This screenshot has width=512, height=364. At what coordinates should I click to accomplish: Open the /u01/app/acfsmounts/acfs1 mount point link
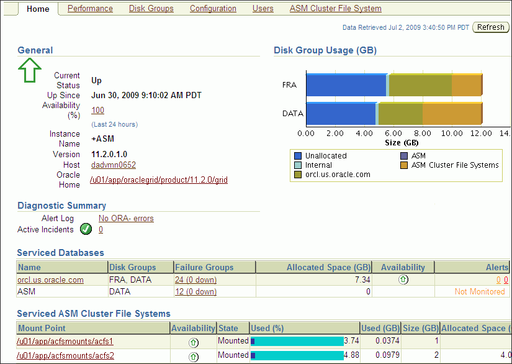(65, 342)
